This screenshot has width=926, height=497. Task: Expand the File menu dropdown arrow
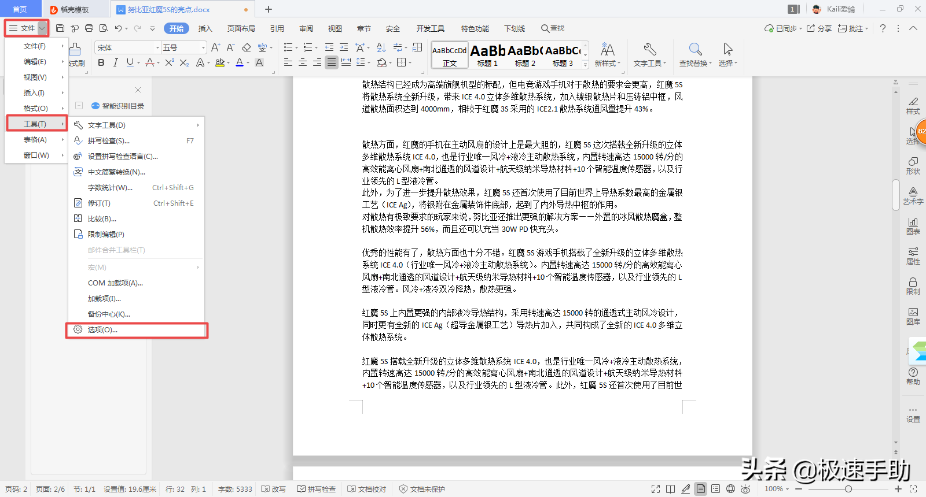coord(42,28)
